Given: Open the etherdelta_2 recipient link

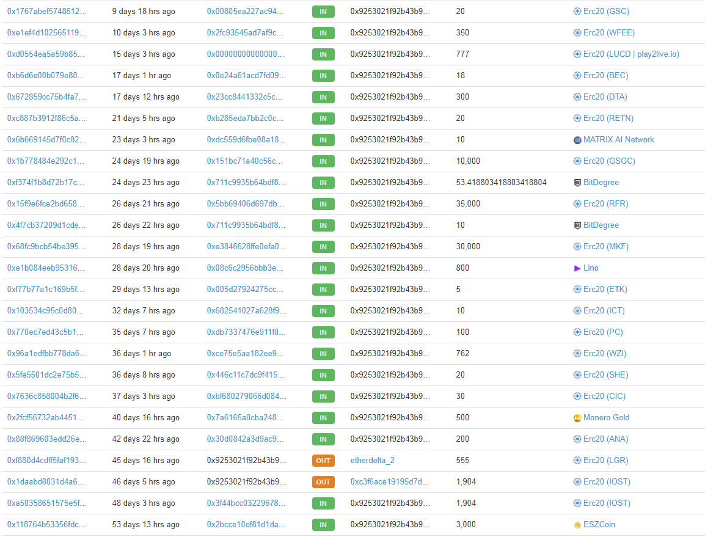Looking at the screenshot, I should pos(372,461).
